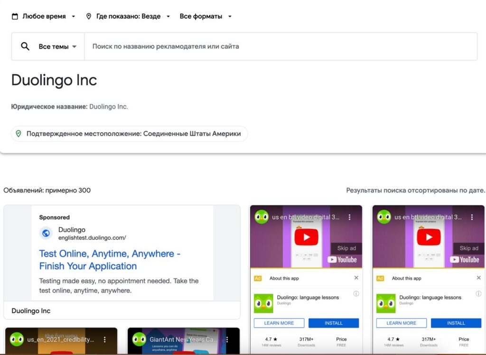Click Duolingo owl avatar on first btl video
The width and height of the screenshot is (486, 355).
pos(262,217)
